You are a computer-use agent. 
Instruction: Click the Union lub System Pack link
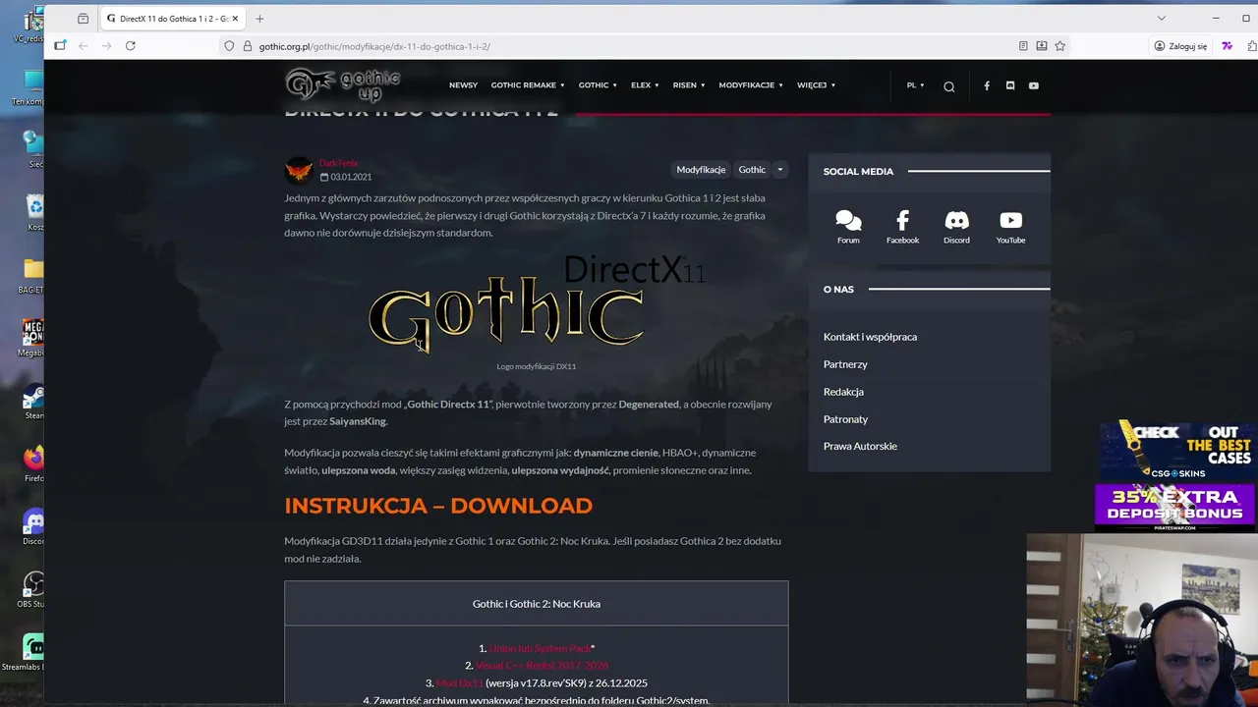(x=540, y=648)
